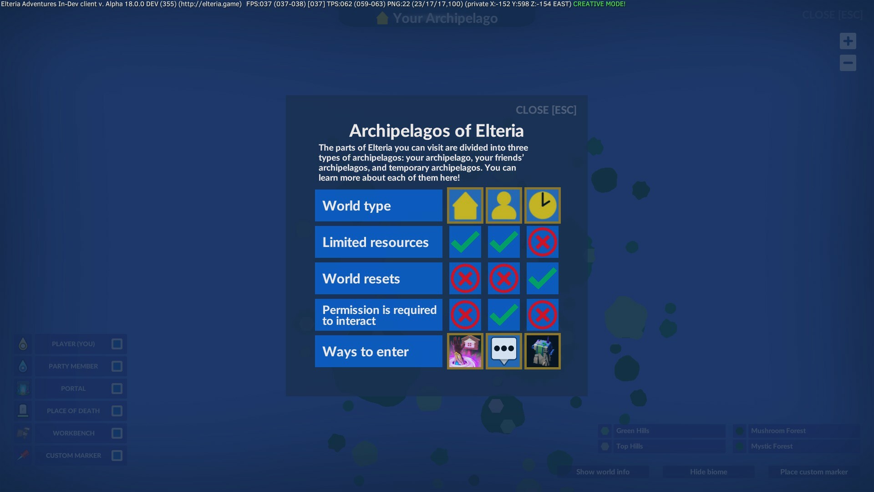Click the Limited resources row label
This screenshot has height=492, width=874.
point(378,242)
